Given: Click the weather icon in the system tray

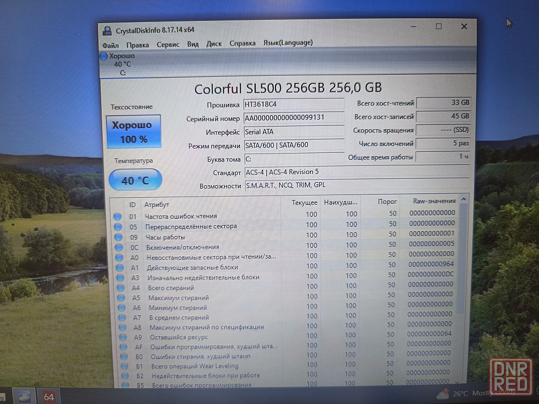Looking at the screenshot, I should [443, 394].
